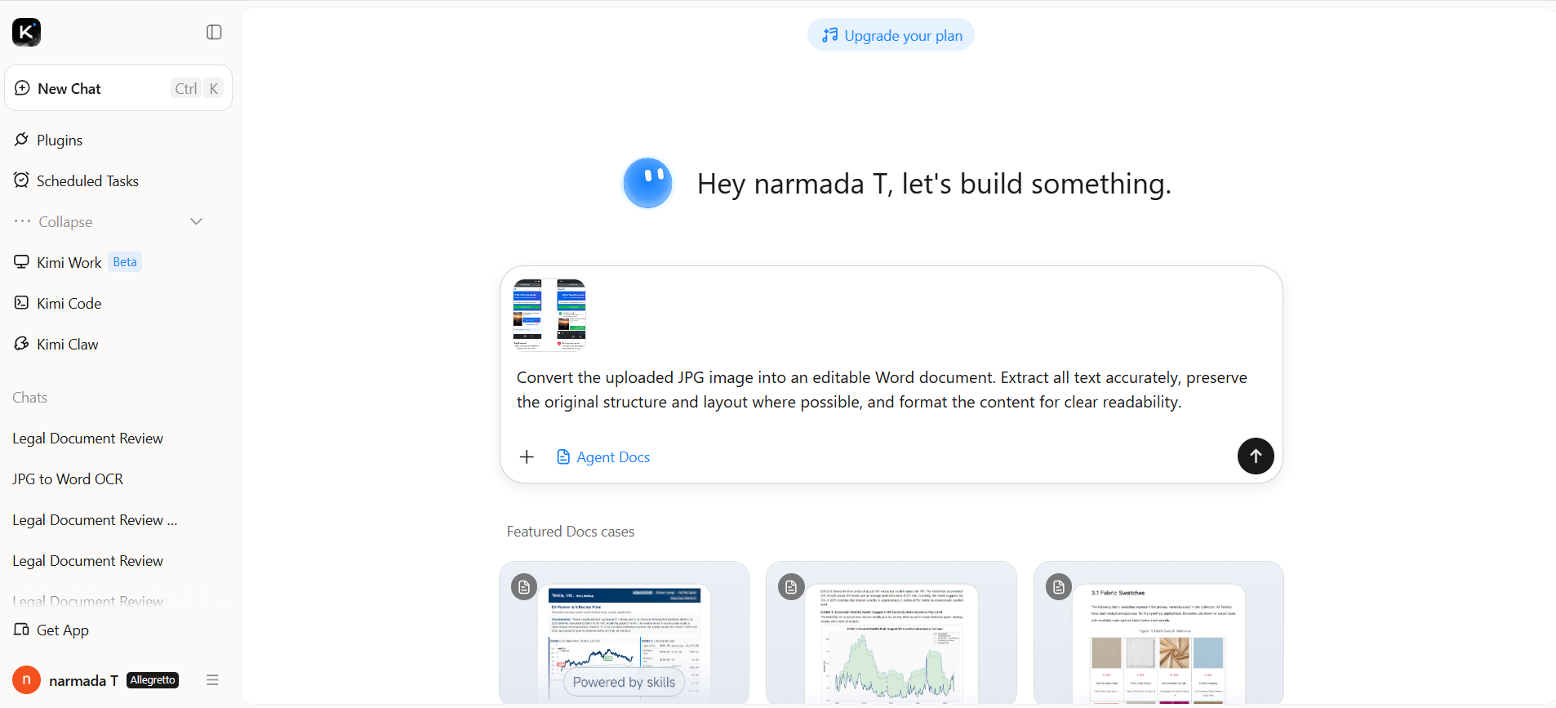
Task: Click the narmada T profile avatar
Action: pyautogui.click(x=27, y=680)
